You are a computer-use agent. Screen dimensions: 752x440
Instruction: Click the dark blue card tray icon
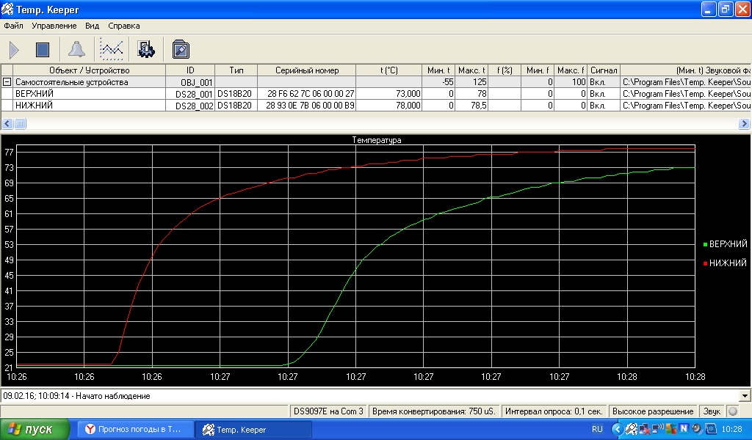pyautogui.click(x=710, y=428)
